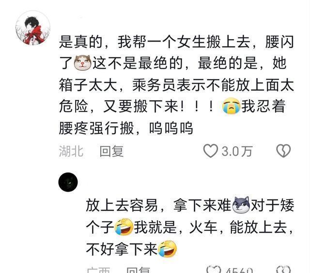Select the comment text starting 是真的
310x273 pixels.
pyautogui.click(x=176, y=85)
